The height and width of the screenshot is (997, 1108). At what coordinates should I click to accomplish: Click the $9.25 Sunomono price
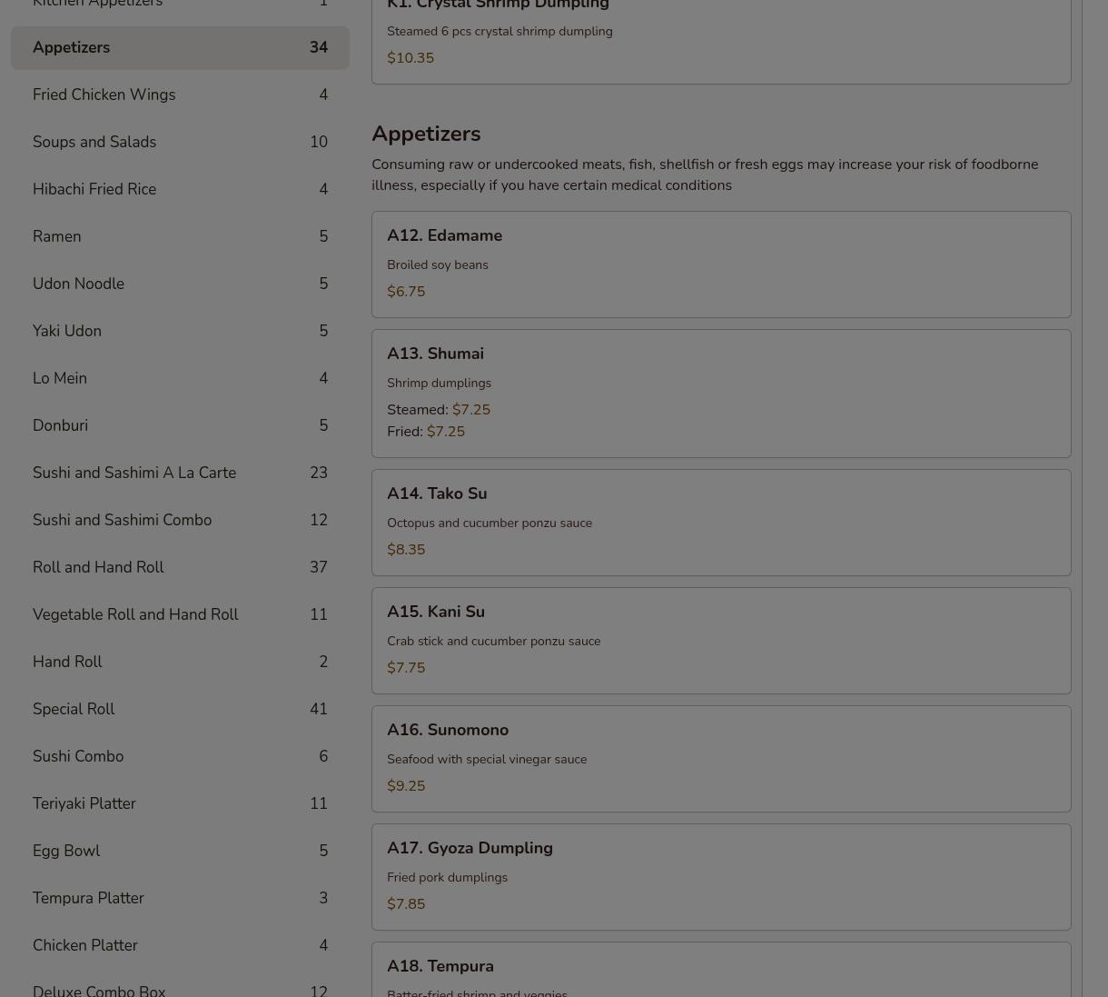point(406,786)
